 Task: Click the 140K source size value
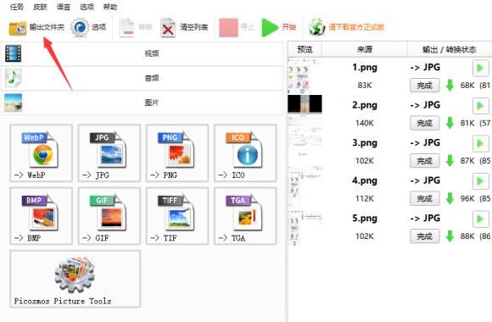pos(365,123)
